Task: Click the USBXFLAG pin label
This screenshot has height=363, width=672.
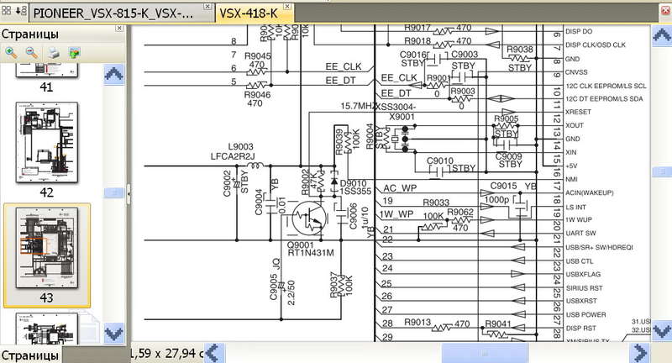Action: [x=583, y=274]
